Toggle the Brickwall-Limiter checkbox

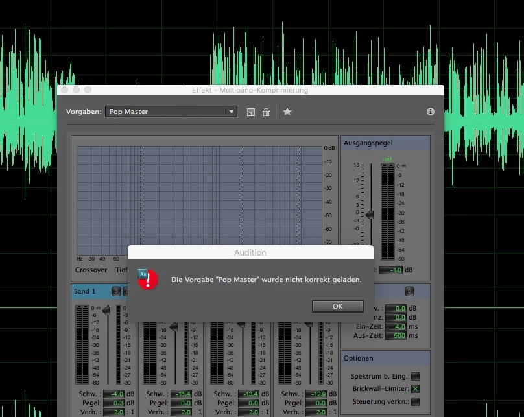(x=416, y=388)
